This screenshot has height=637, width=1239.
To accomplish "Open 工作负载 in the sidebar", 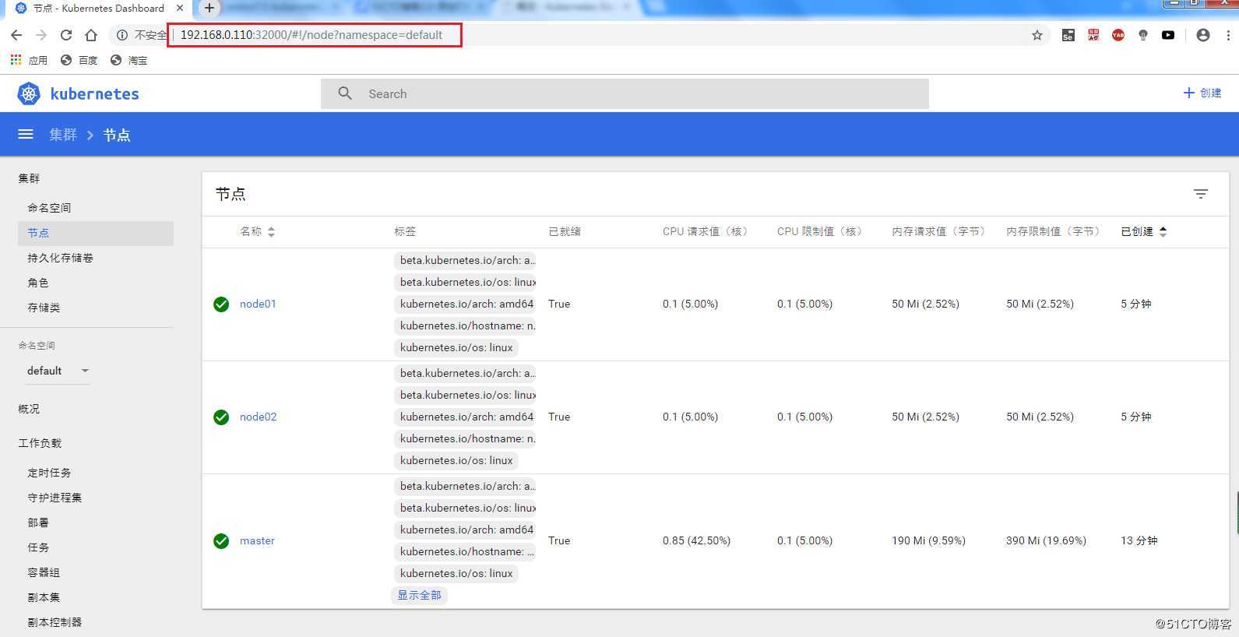I will pyautogui.click(x=40, y=443).
